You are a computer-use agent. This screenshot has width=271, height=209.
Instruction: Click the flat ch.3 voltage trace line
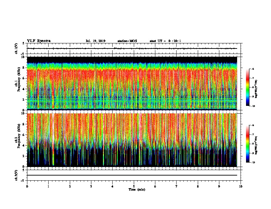(x=132, y=175)
